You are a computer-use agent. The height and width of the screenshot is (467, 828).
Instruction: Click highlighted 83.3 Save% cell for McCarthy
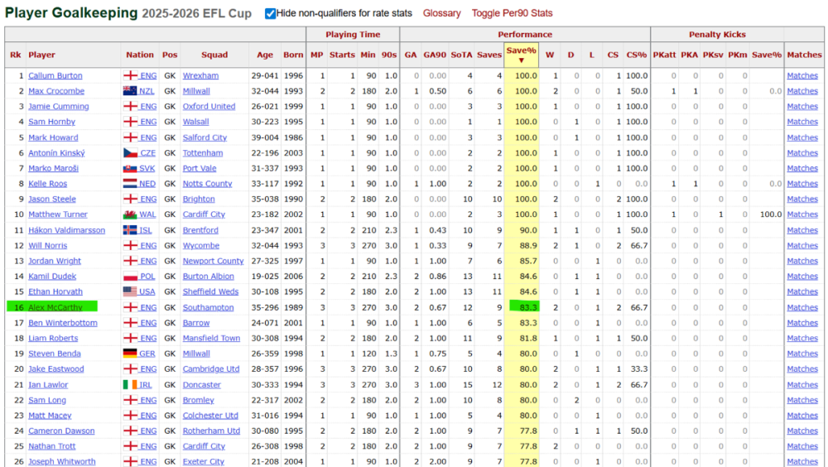[x=521, y=307]
